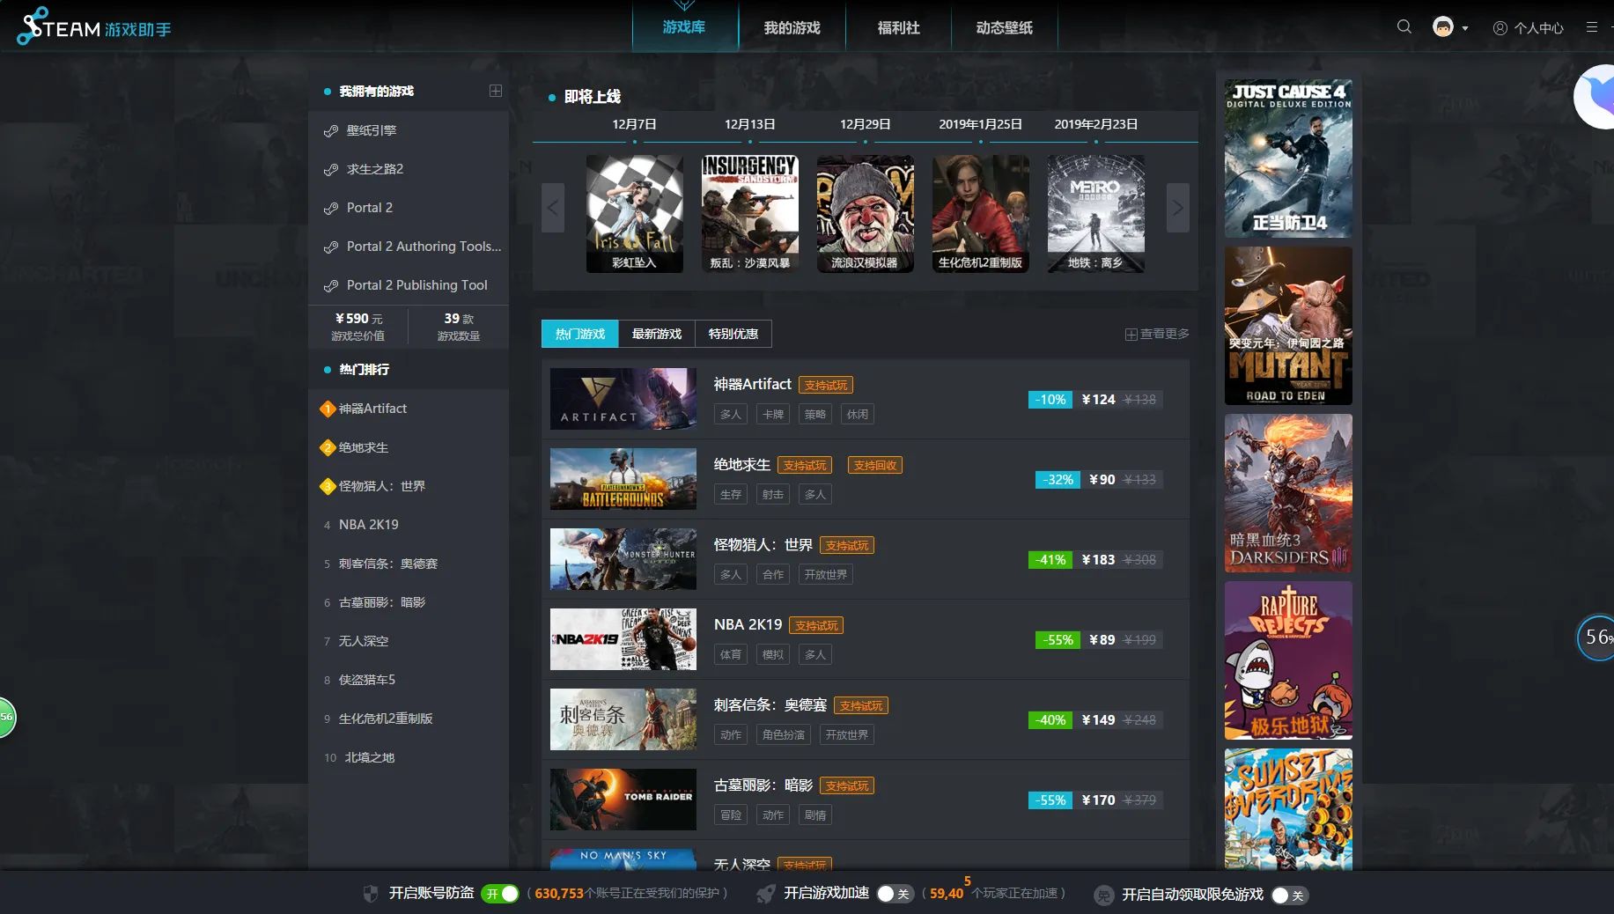Viewport: 1614px width, 914px height.
Task: Click 支持试玩 badge on 神器Artifact
Action: tap(826, 385)
